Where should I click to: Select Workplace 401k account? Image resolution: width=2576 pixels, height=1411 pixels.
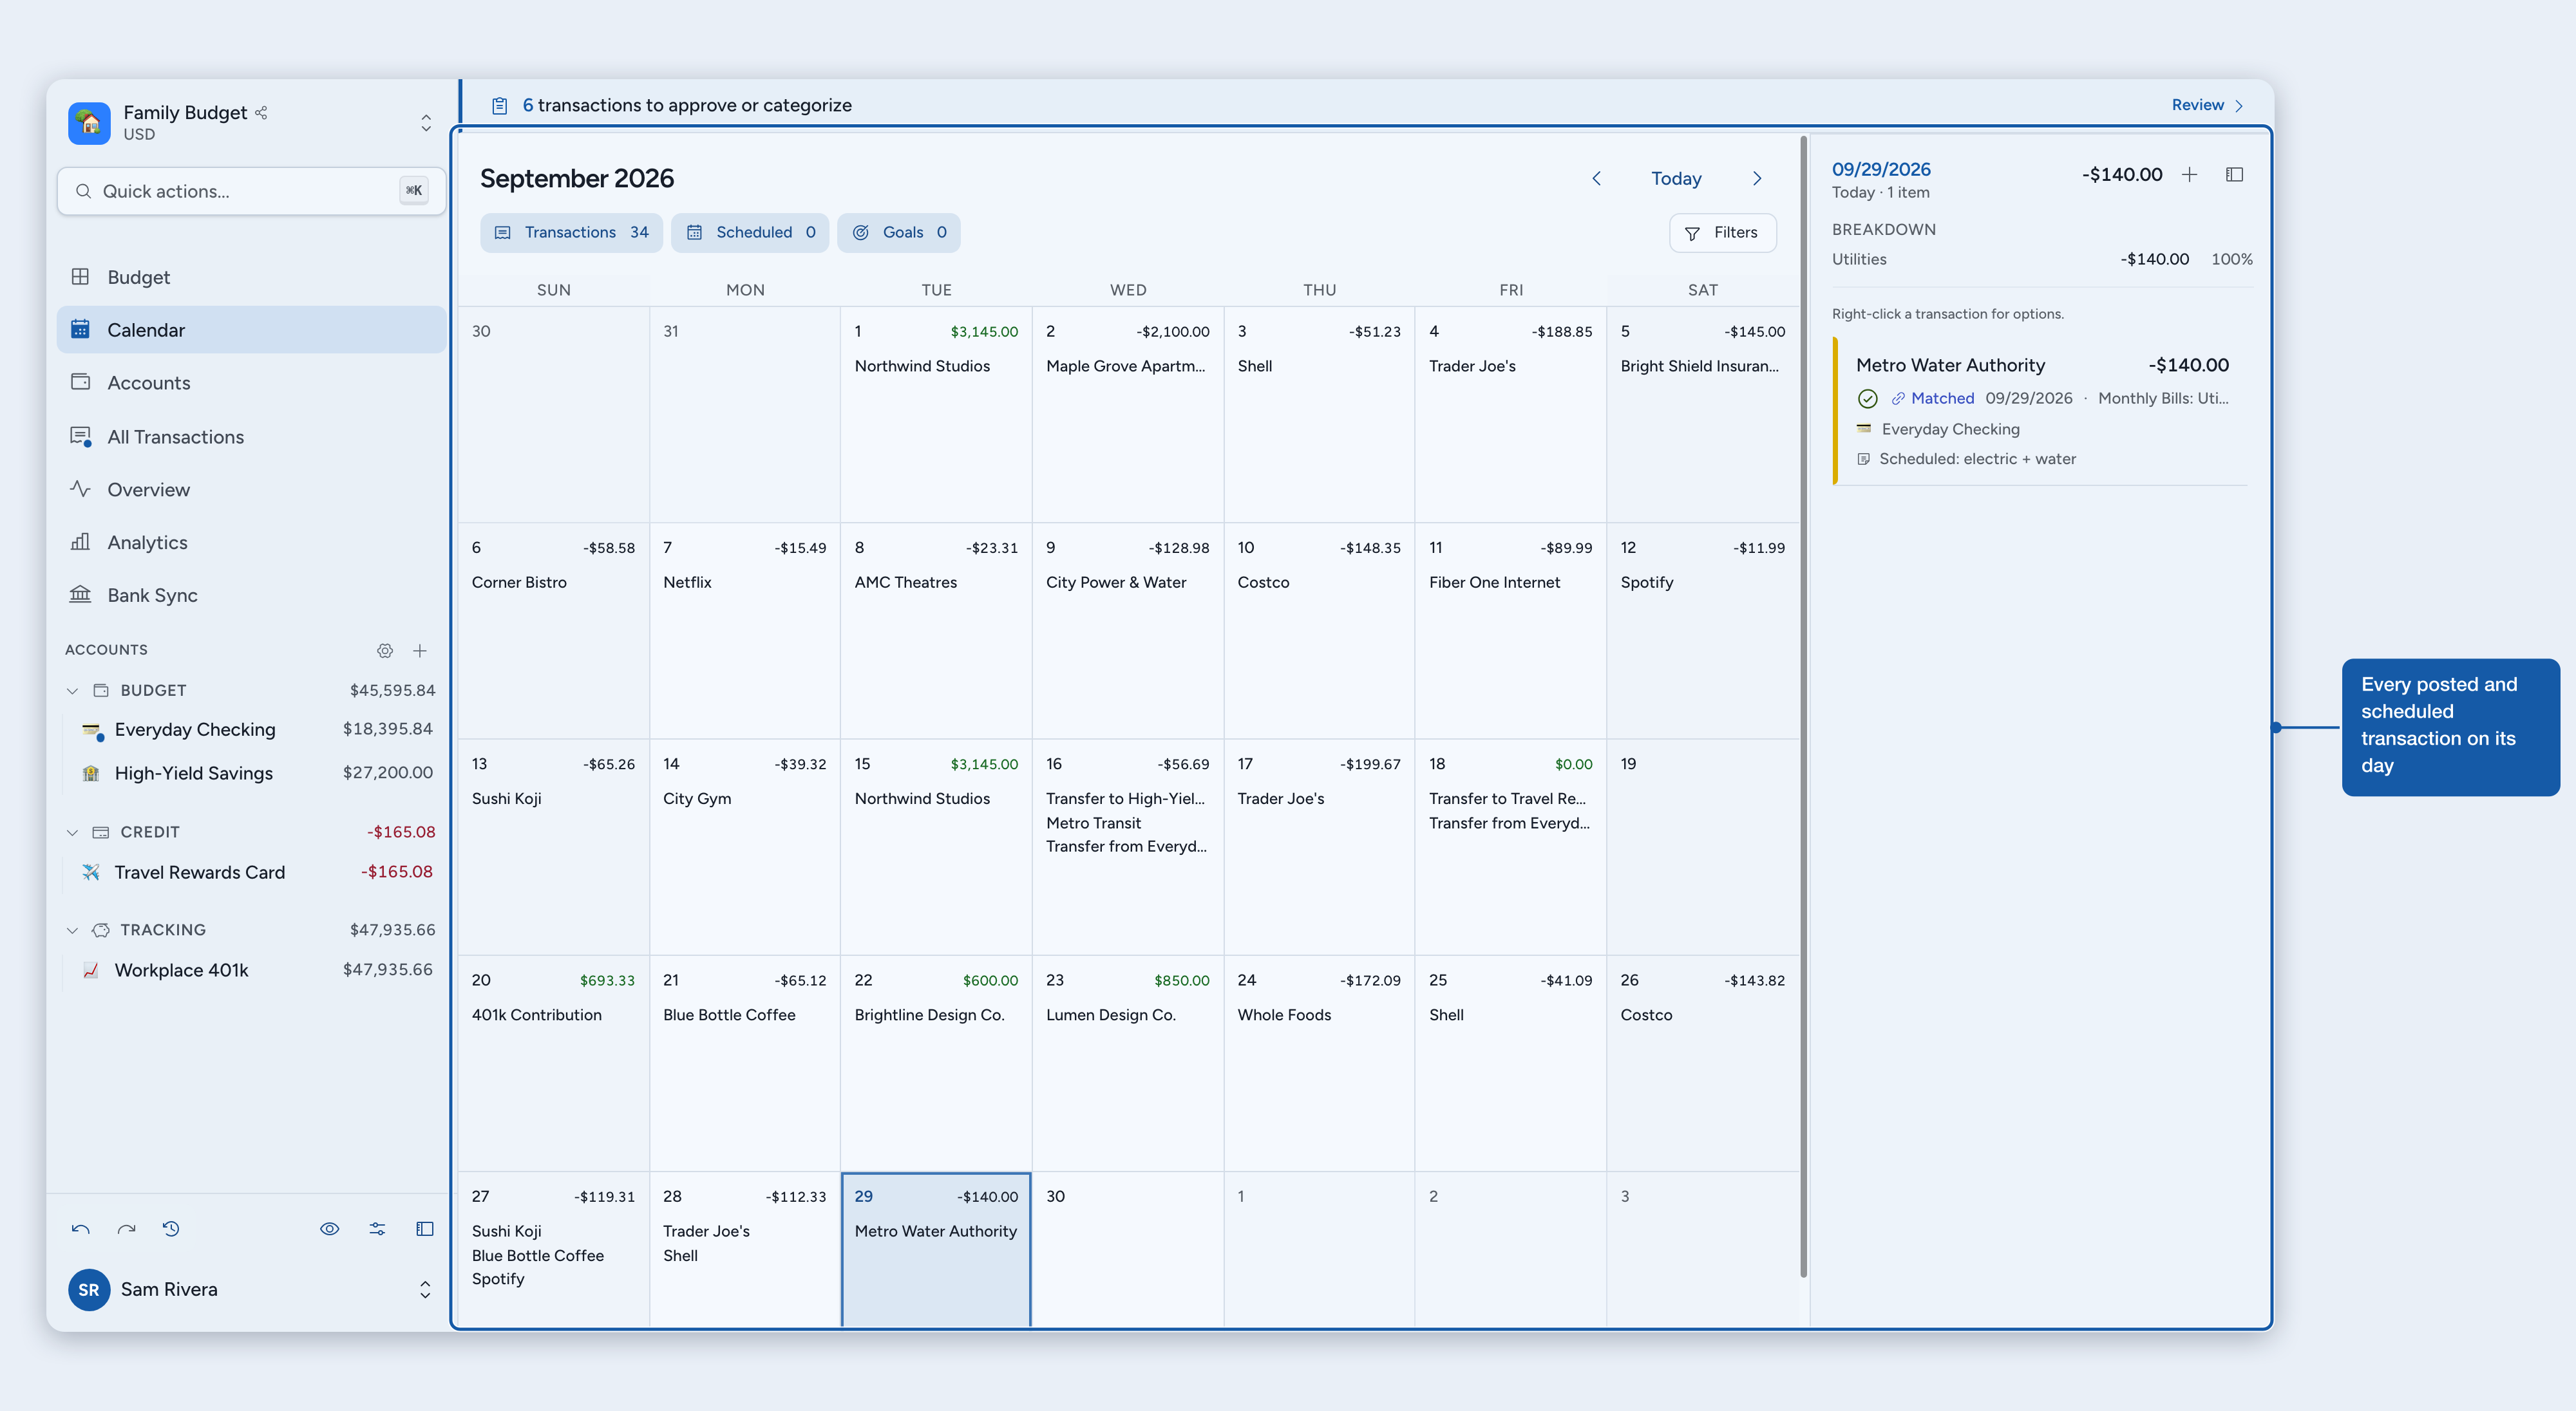click(256, 970)
